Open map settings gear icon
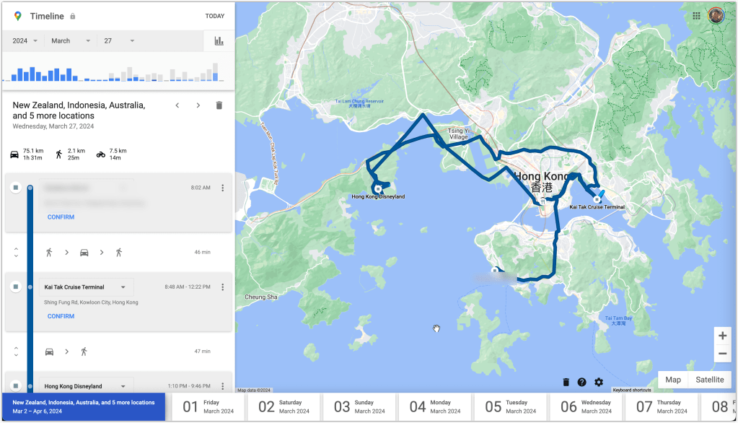The image size is (738, 423). pyautogui.click(x=599, y=382)
